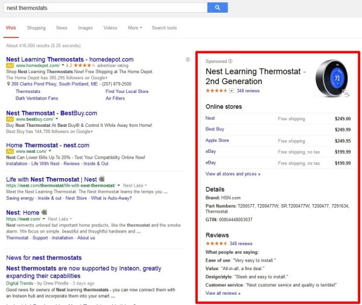Click the info icon beside Sponsored label
Viewport: 362px width, 305px height.
coord(230,62)
